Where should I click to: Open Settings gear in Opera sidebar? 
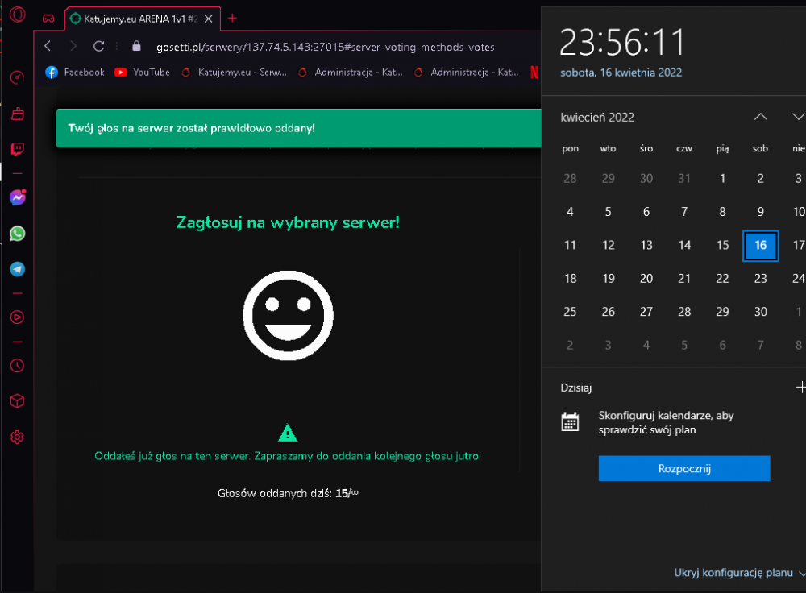click(x=17, y=437)
